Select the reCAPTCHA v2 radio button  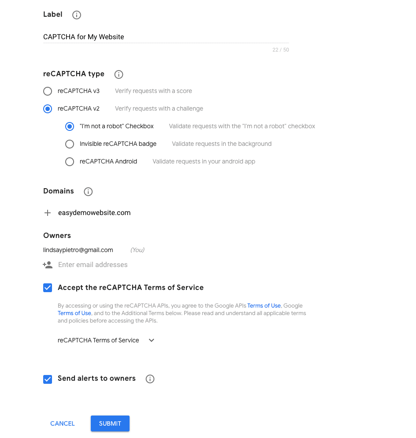point(48,109)
